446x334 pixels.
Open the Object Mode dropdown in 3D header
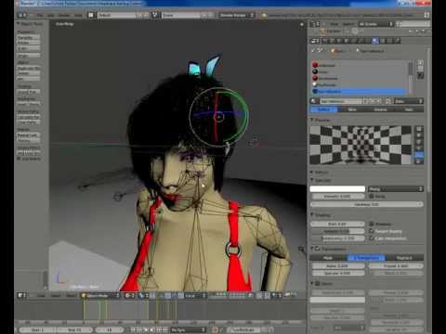coord(100,296)
